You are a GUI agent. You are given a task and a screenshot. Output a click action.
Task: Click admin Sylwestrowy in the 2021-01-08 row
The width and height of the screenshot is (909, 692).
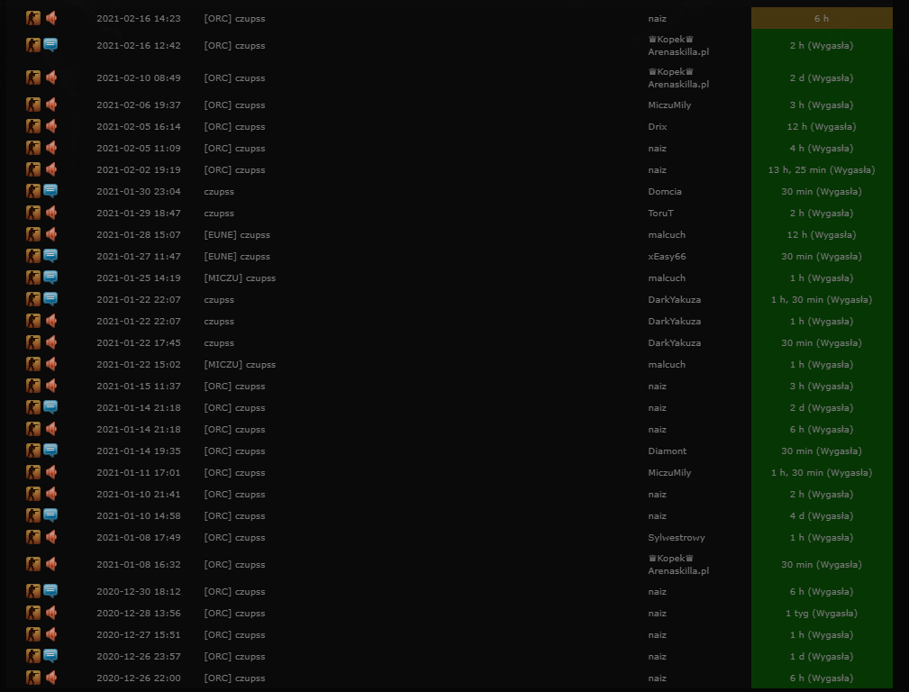[x=677, y=538]
